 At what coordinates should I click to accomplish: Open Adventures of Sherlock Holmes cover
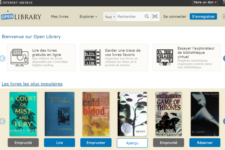click(60, 114)
